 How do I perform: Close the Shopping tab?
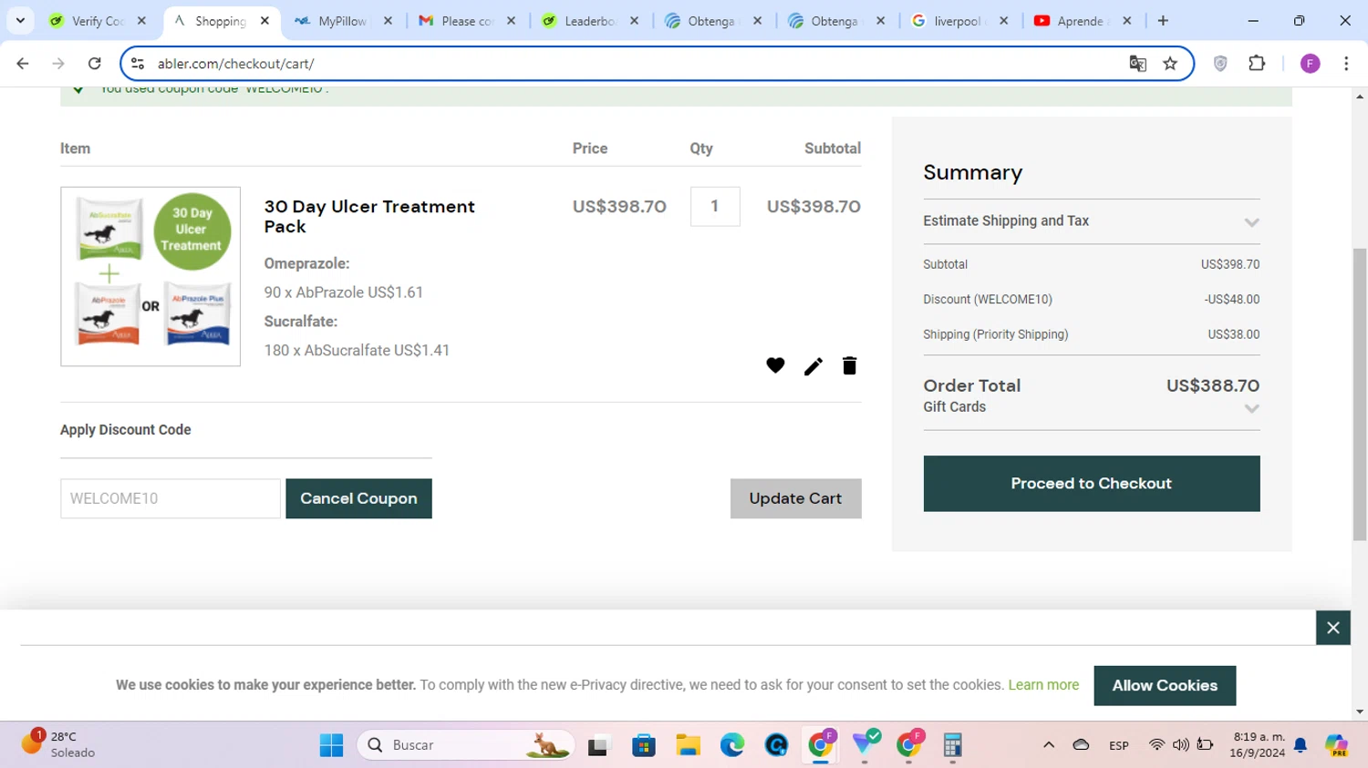click(264, 21)
